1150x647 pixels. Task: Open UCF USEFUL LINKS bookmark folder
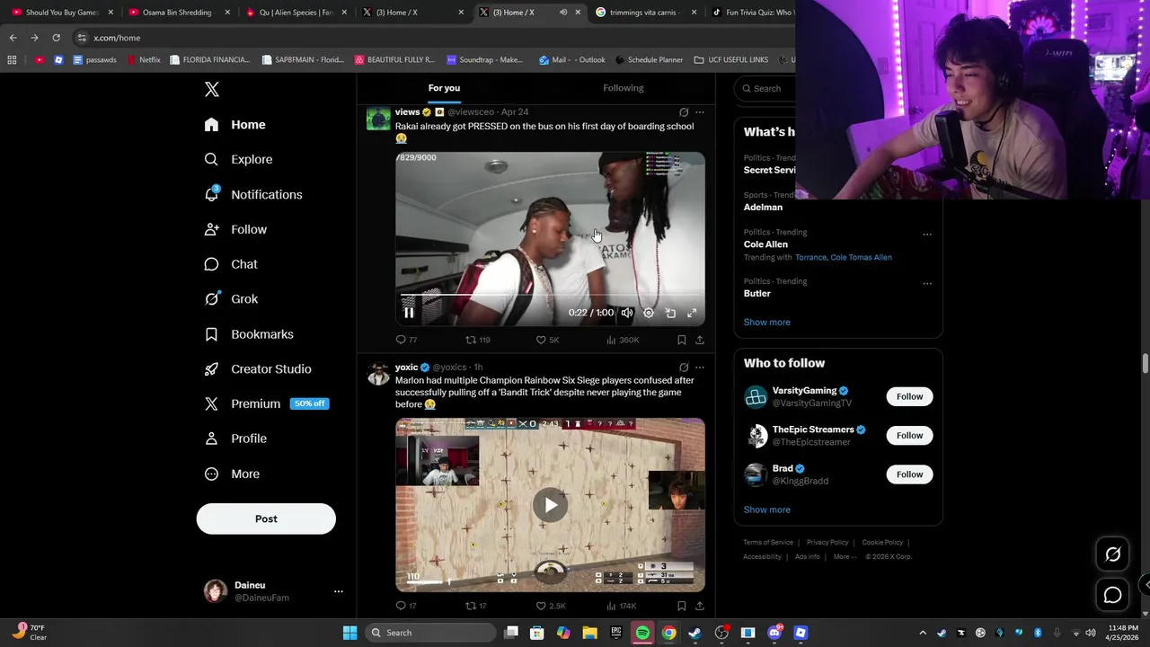730,60
